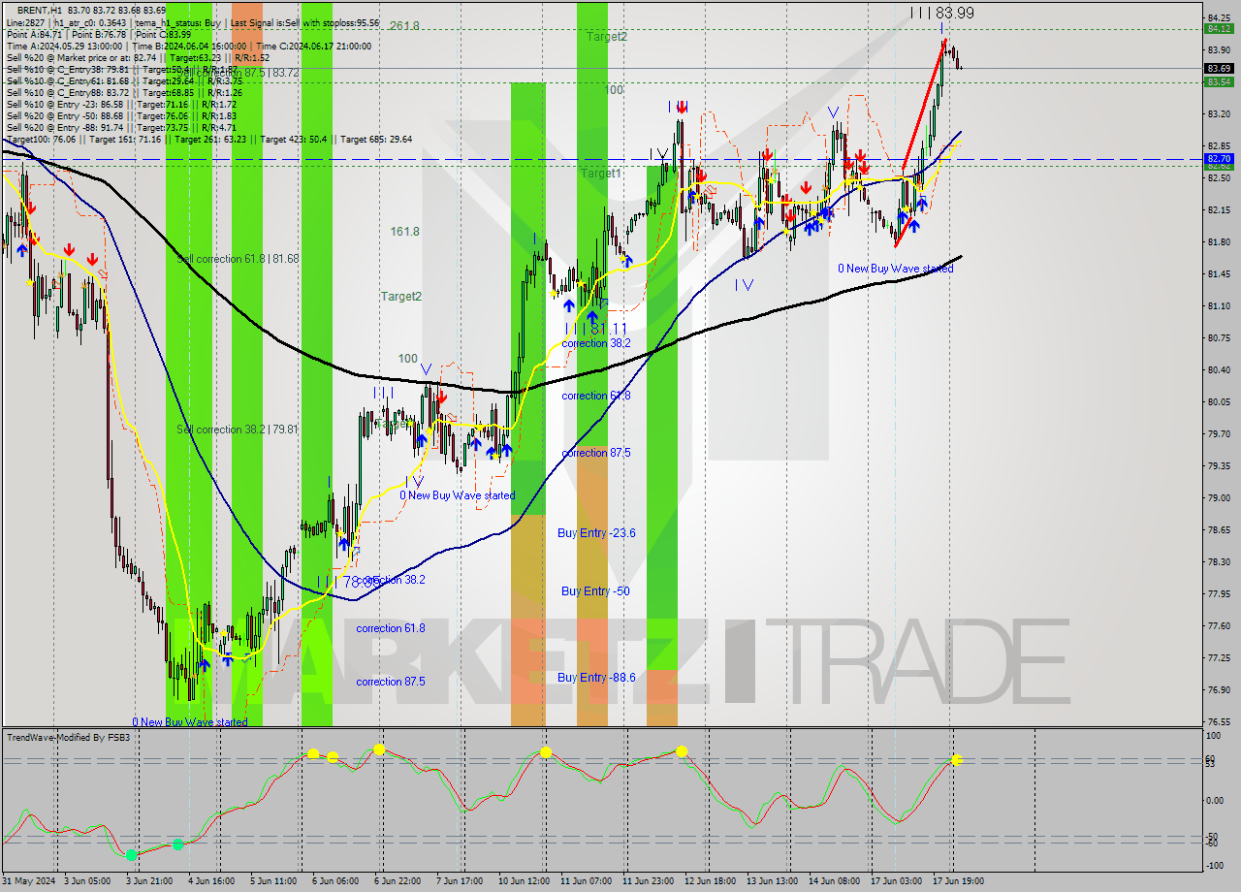This screenshot has width=1241, height=892.
Task: Click the '17 Jun 19:00' time axis label
Action: coord(958,881)
